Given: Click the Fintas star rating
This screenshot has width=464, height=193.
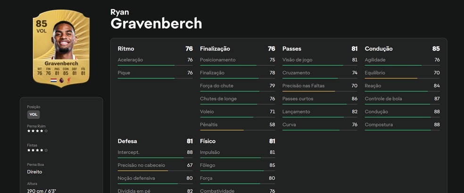Looking at the screenshot, I should (37, 151).
